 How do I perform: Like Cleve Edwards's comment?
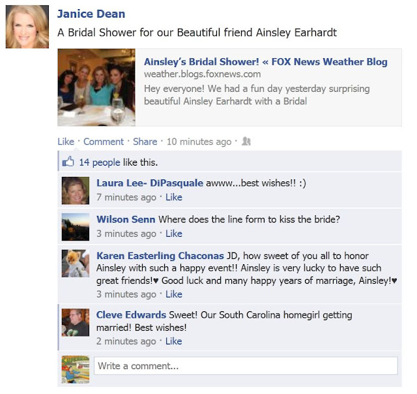pyautogui.click(x=174, y=341)
